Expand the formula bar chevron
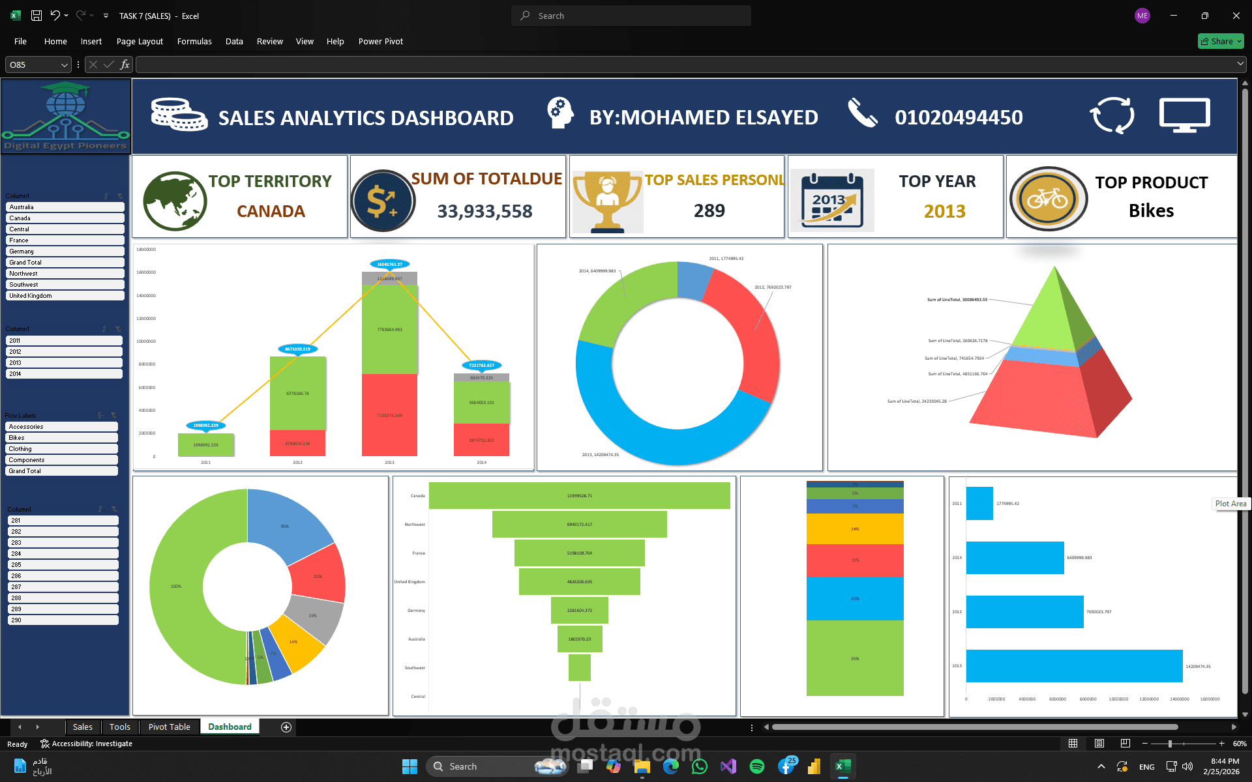This screenshot has width=1252, height=782. [1240, 64]
